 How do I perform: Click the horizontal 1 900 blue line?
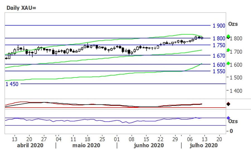(108, 25)
